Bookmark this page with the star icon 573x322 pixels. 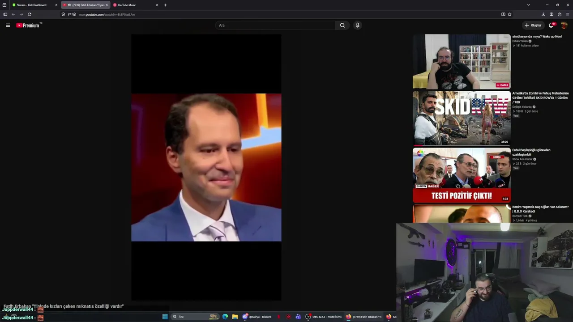[x=510, y=14]
